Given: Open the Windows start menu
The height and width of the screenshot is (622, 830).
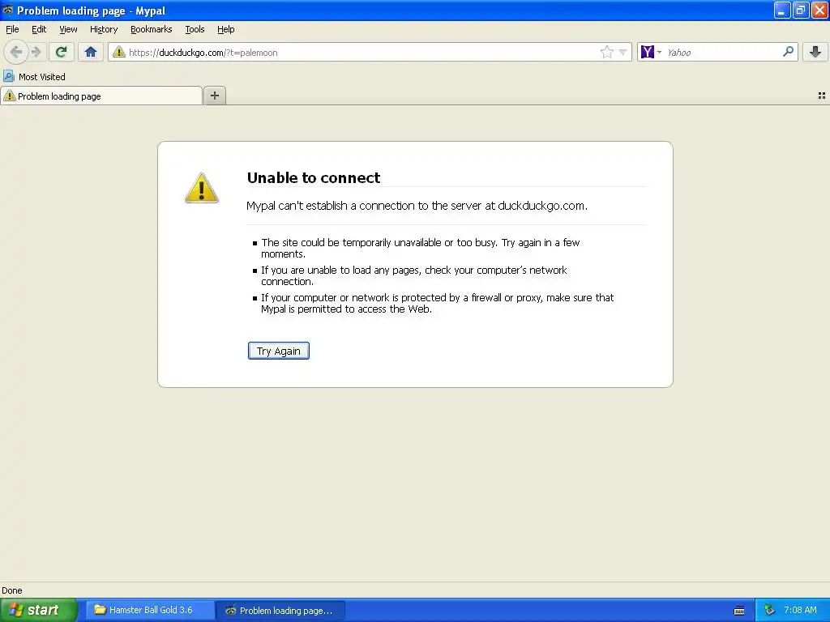Looking at the screenshot, I should pyautogui.click(x=39, y=610).
